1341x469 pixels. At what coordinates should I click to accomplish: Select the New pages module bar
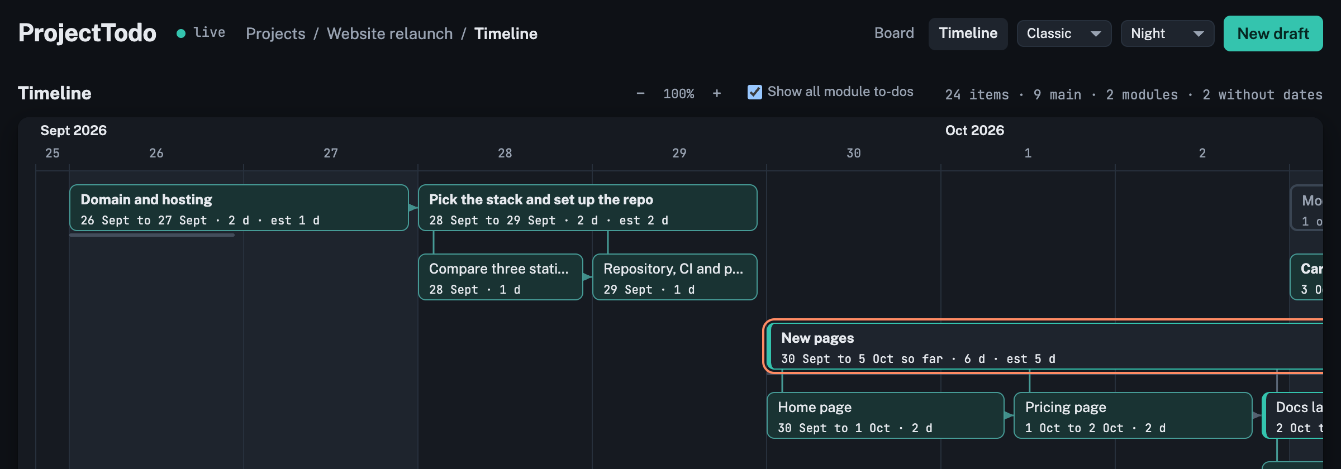tap(1046, 346)
